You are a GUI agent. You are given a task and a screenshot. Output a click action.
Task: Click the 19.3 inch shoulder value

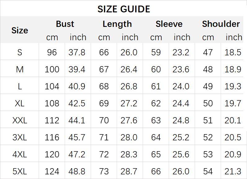click(233, 86)
